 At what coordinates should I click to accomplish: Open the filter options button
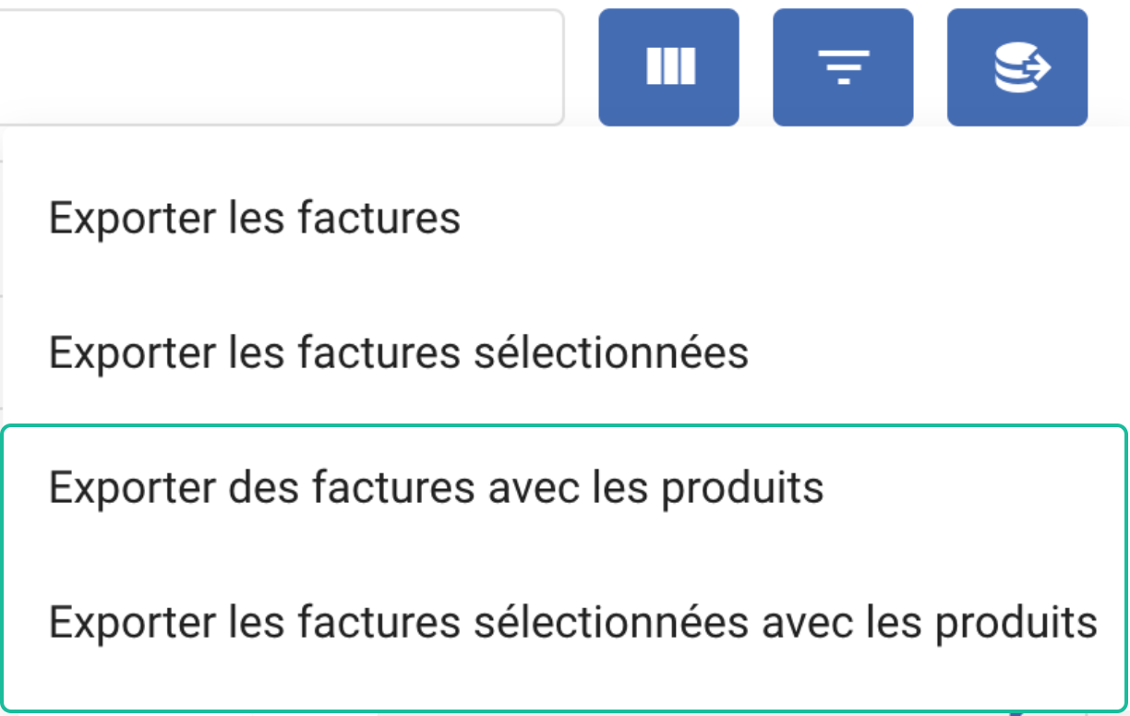[x=843, y=67]
